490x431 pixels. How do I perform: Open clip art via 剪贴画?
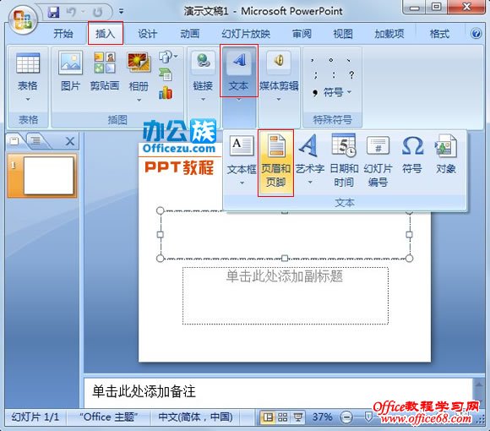point(105,72)
